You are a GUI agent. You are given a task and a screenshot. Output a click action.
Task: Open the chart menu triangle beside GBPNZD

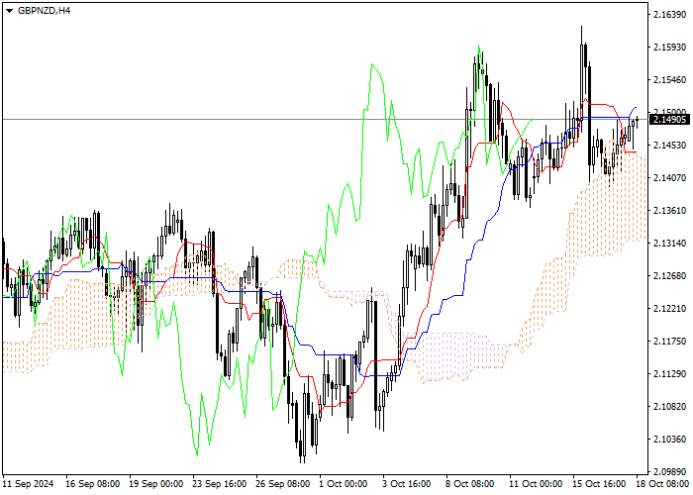9,11
